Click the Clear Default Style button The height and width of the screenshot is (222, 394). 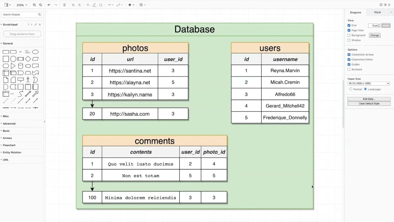click(369, 104)
